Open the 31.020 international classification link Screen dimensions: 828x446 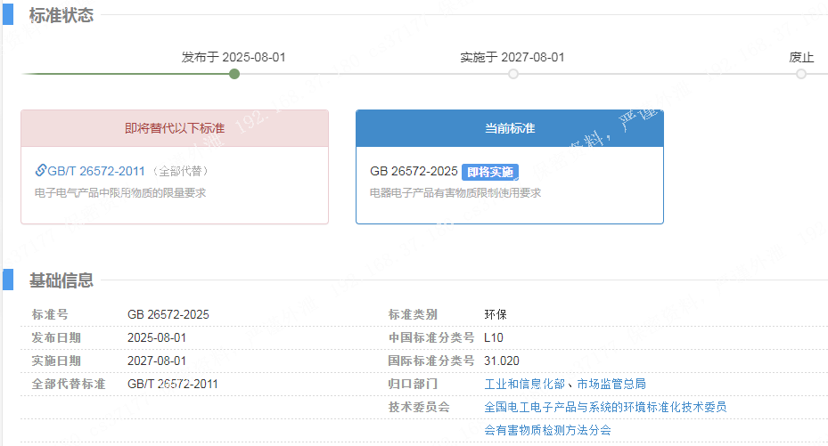click(502, 361)
